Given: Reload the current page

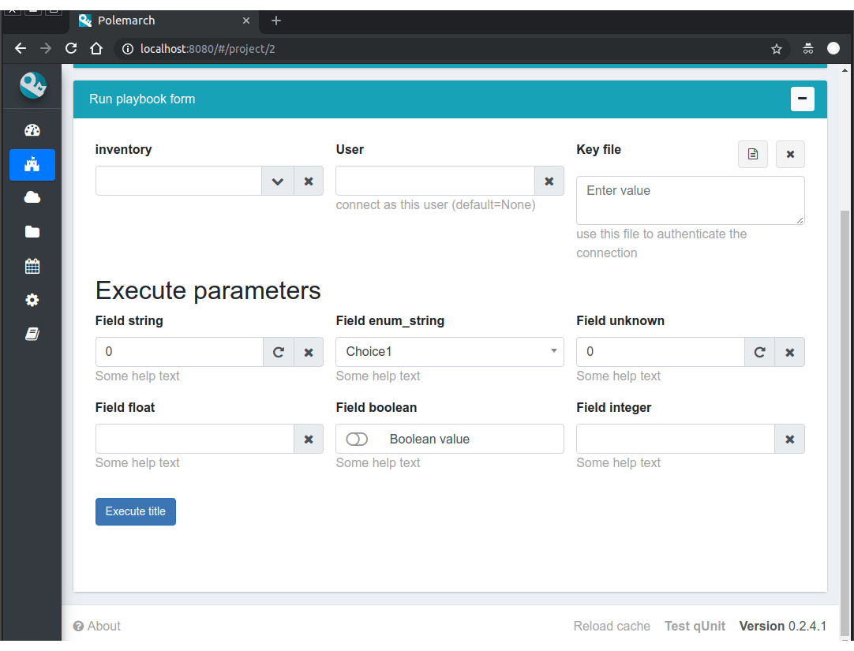Looking at the screenshot, I should point(71,48).
